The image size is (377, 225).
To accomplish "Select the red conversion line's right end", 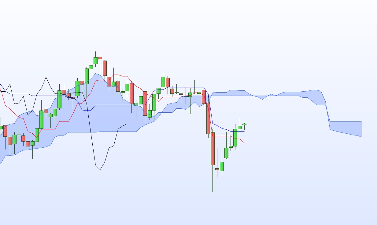I will pyautogui.click(x=244, y=142).
